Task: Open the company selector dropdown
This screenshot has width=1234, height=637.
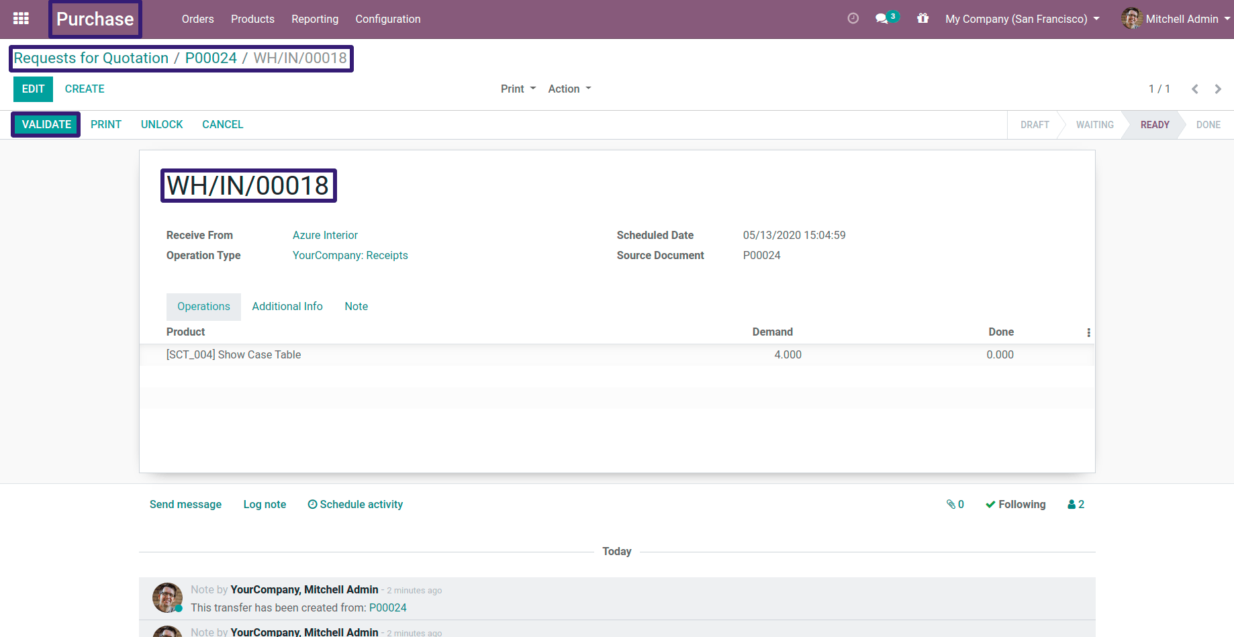Action: 1023,19
